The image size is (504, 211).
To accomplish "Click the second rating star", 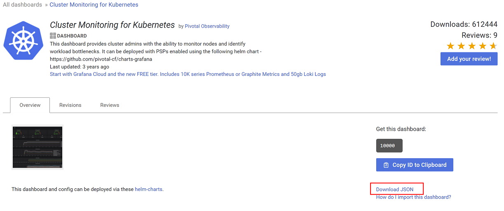I will coord(461,46).
